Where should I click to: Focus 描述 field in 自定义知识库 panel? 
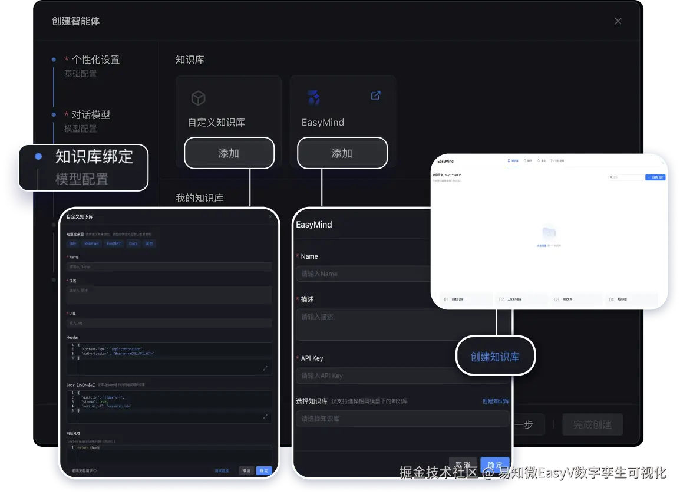pos(169,295)
